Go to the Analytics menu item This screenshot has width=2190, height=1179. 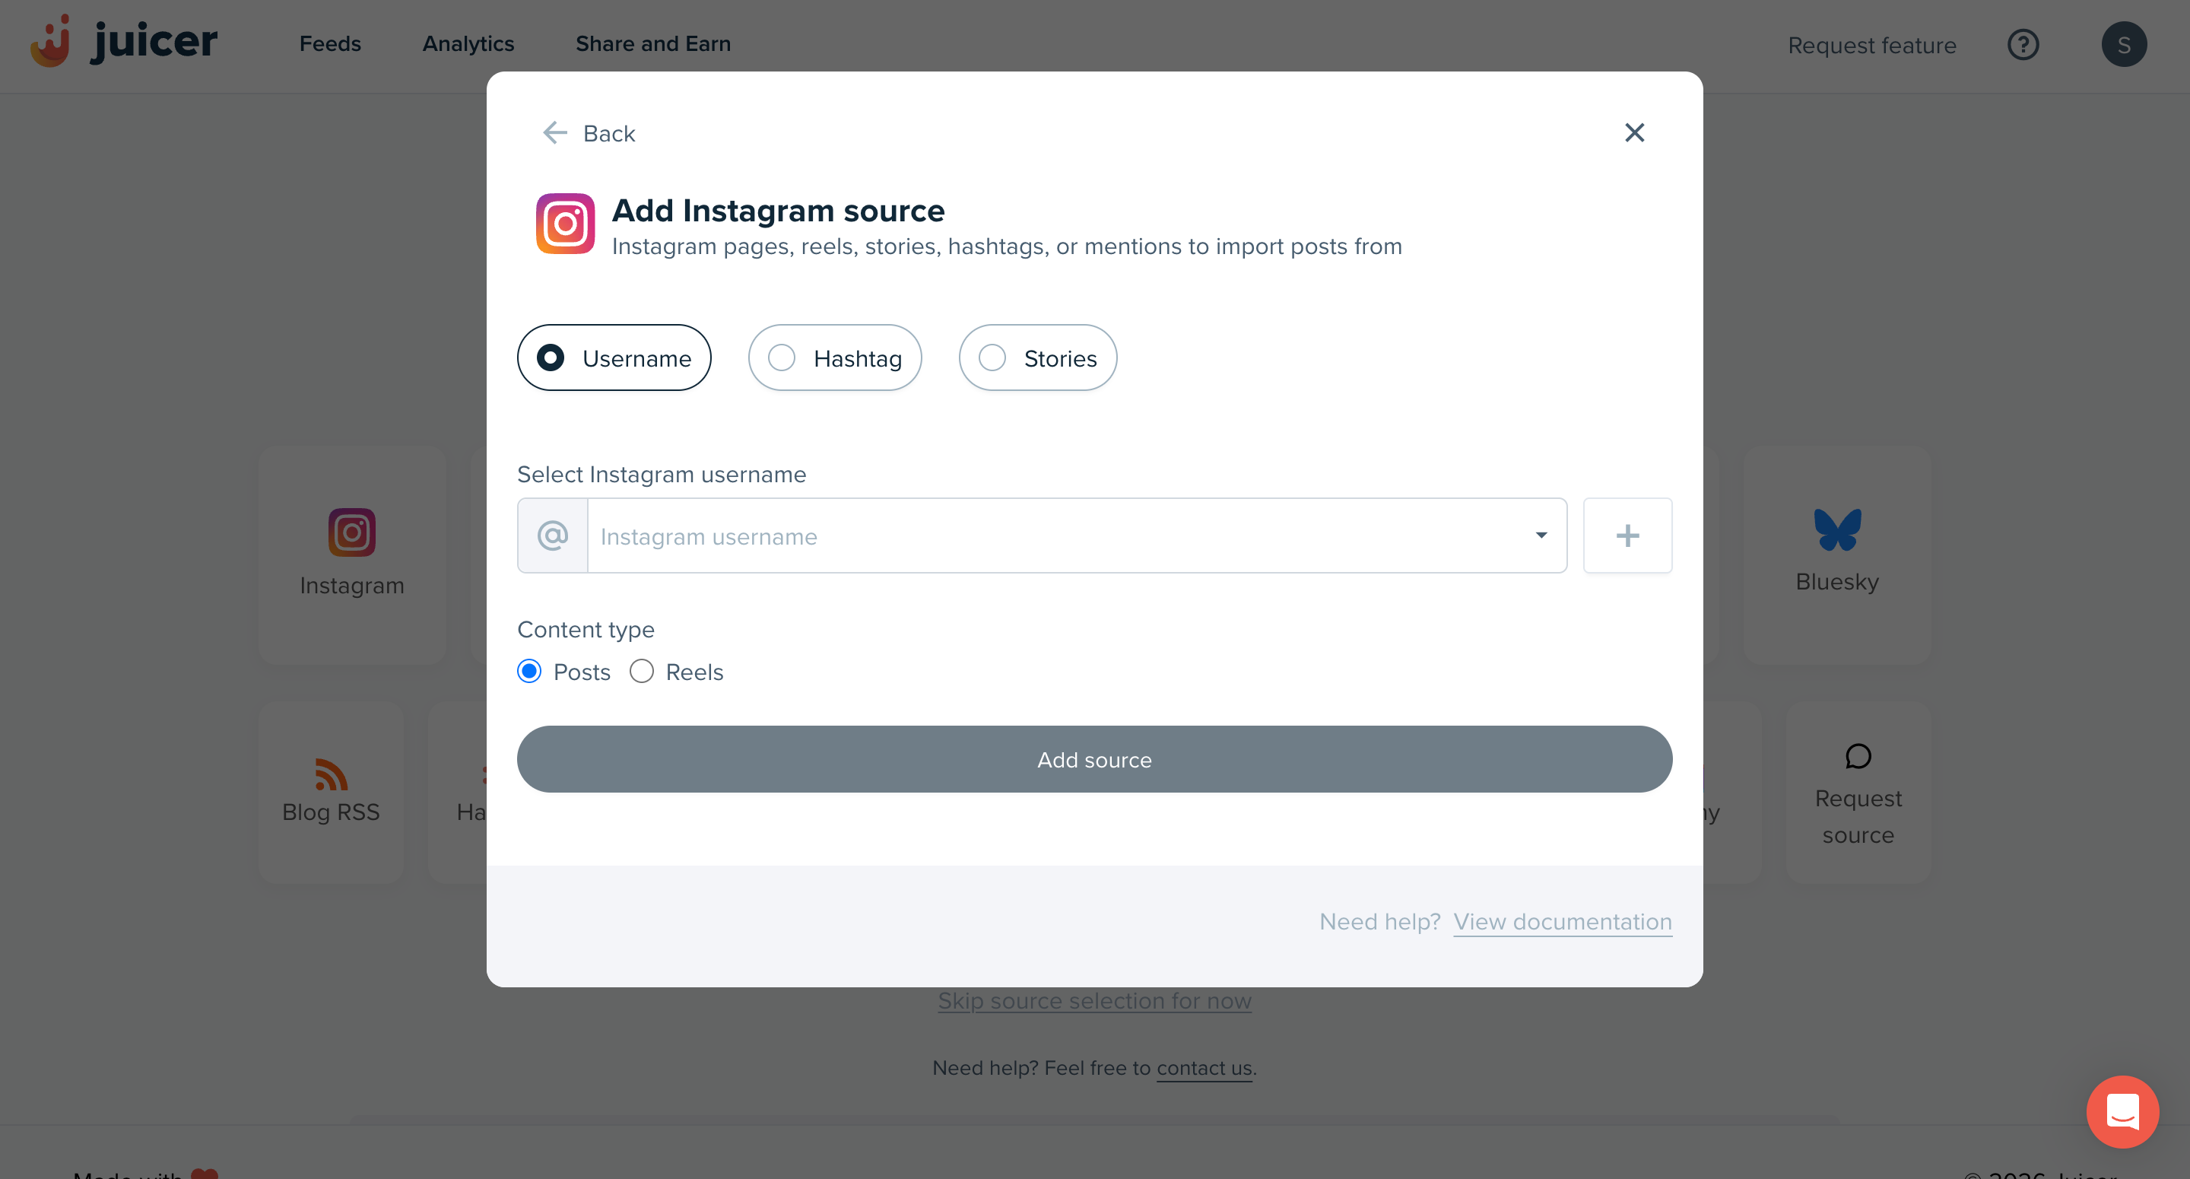pyautogui.click(x=468, y=43)
